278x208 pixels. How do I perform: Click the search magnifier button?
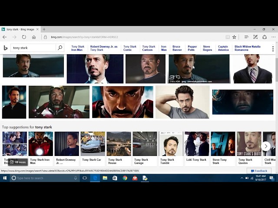pyautogui.click(x=60, y=48)
